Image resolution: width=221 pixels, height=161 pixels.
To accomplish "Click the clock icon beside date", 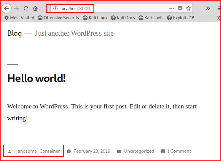I will click(69, 151).
